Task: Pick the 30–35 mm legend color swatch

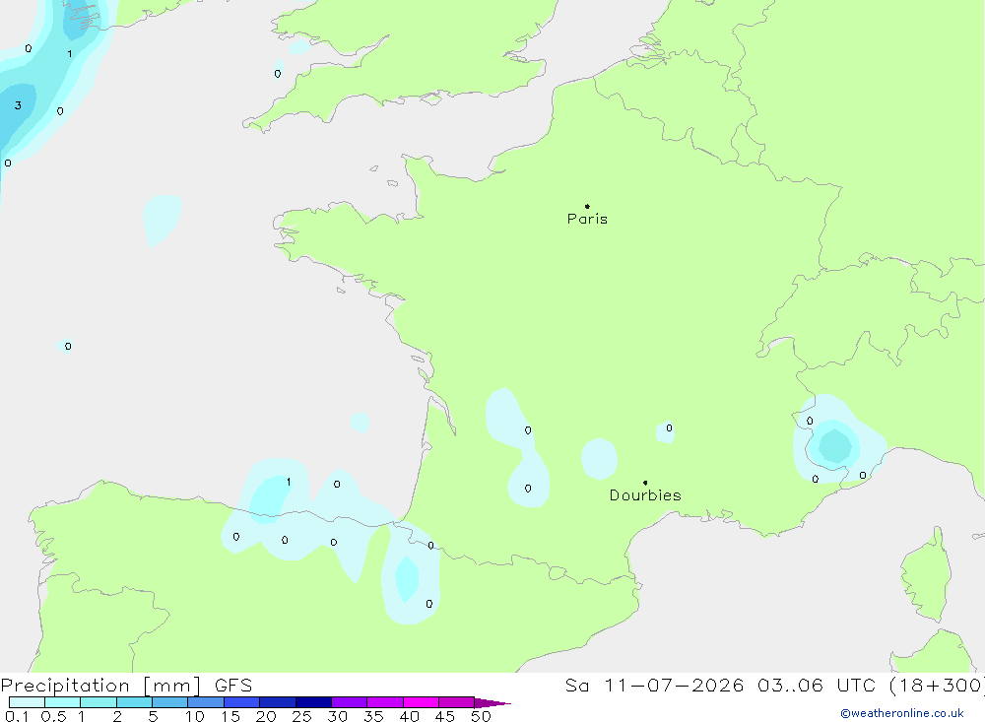Action: pos(350,702)
